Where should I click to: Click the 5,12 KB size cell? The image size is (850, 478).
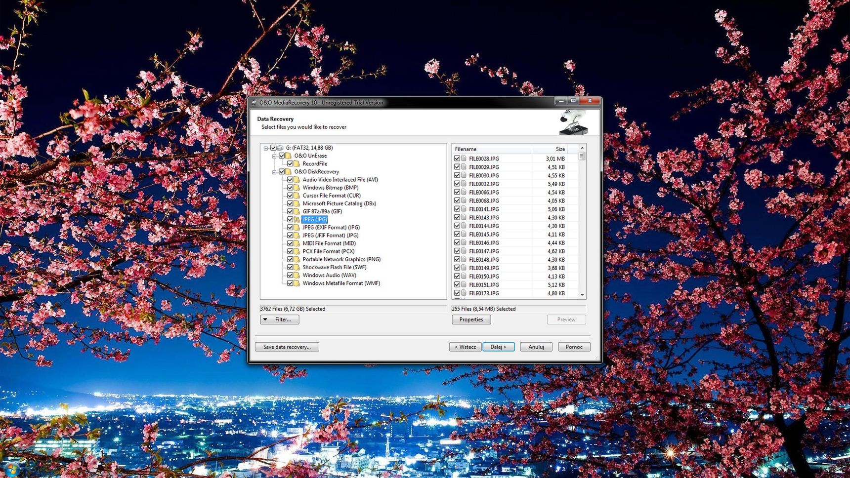tap(556, 285)
